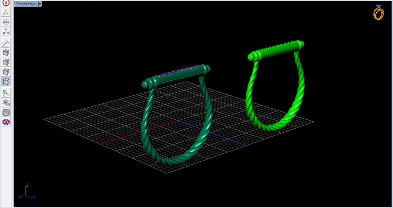Click the framed expand arrows icon
Image resolution: width=393 pixels, height=208 pixels.
6,112
